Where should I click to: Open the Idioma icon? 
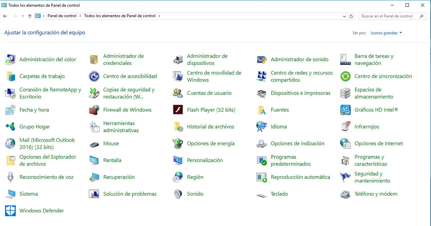click(x=262, y=127)
